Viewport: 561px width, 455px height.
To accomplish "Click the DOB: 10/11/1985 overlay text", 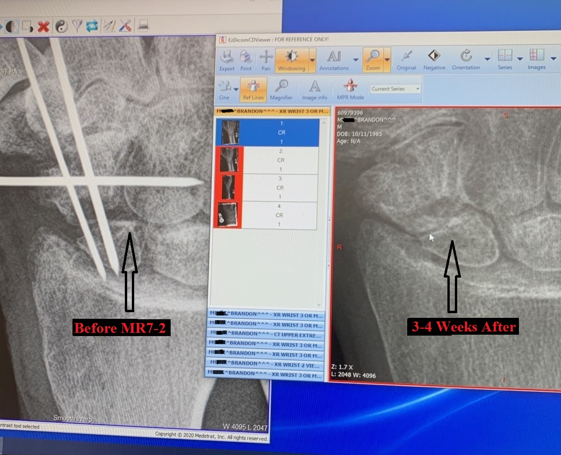I will (360, 134).
